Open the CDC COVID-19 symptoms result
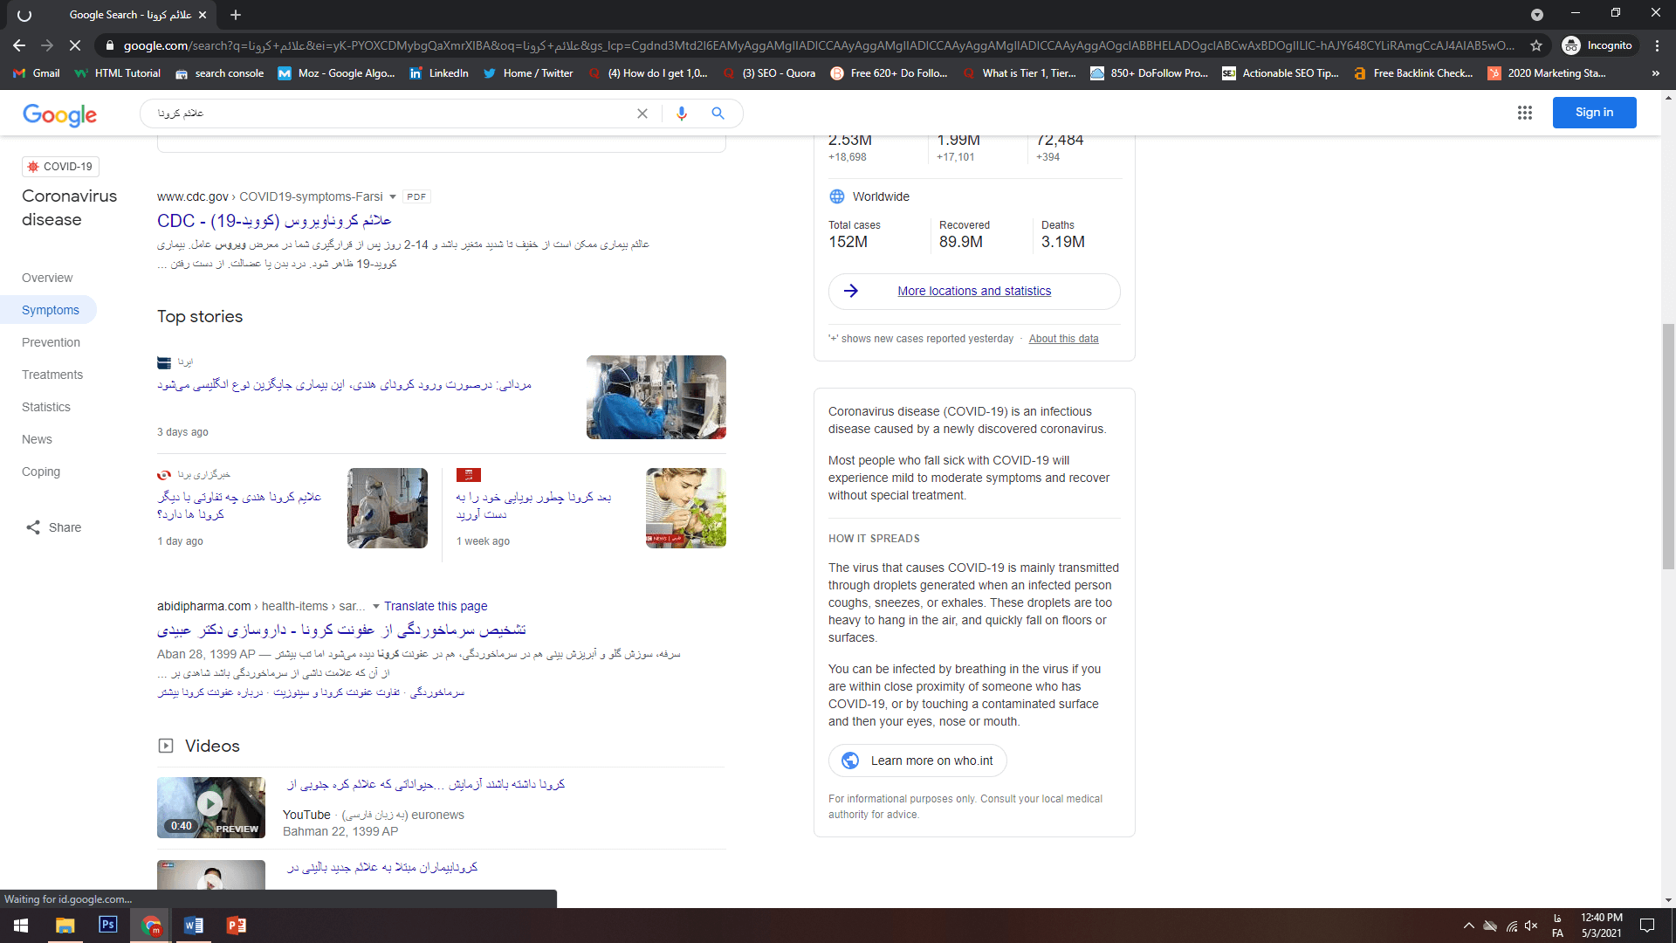 tap(274, 221)
